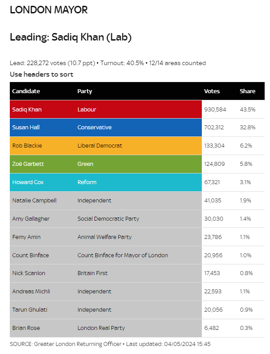Sort table by Share header
270x354 pixels.
(x=247, y=91)
